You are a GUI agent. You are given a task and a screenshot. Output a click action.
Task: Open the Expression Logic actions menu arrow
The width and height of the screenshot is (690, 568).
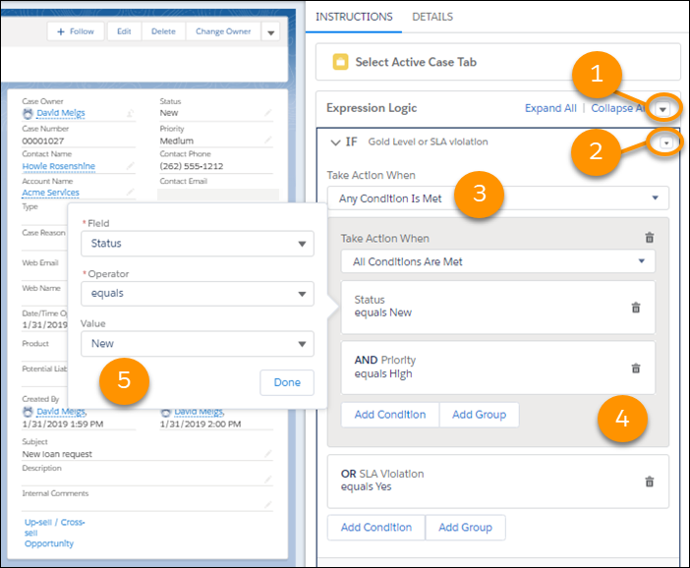point(665,108)
